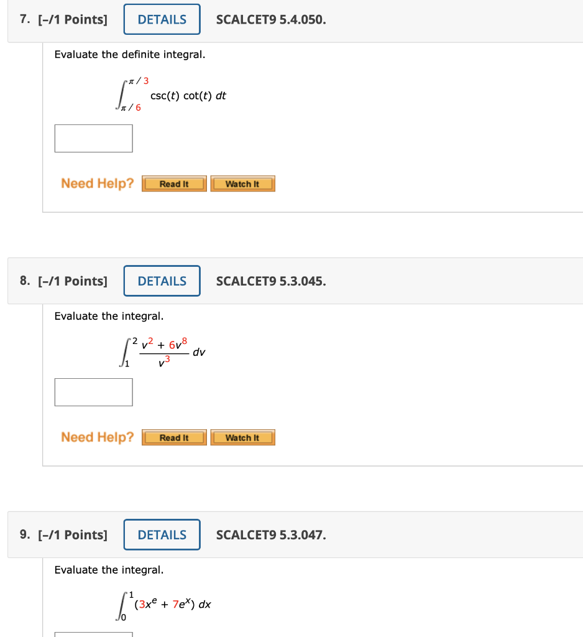583x637 pixels.
Task: Open Read It help for question 8
Action: (174, 437)
